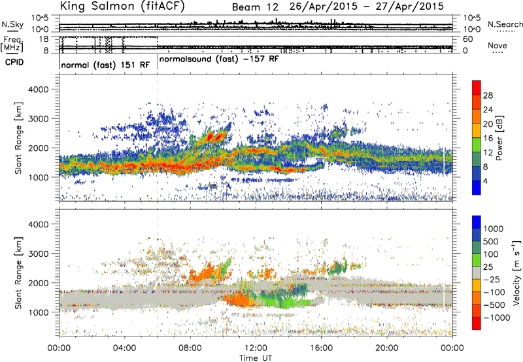Click the -1000 tick on Velocity colorbar

pos(497,318)
